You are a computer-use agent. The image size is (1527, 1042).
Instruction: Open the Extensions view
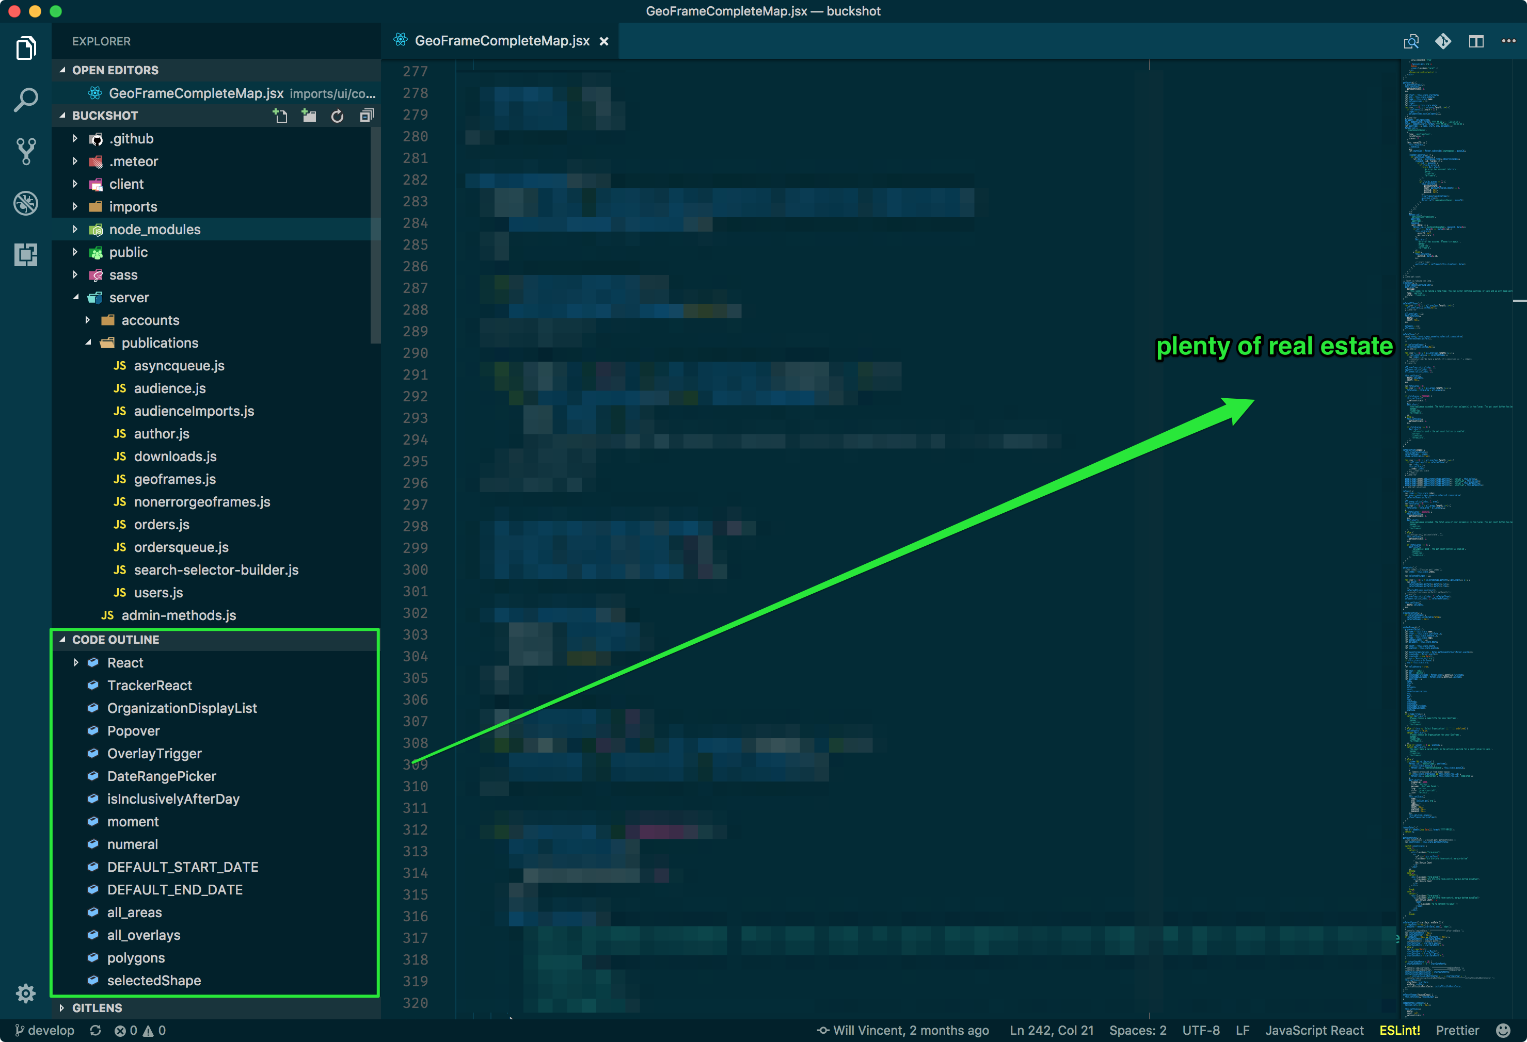click(26, 255)
